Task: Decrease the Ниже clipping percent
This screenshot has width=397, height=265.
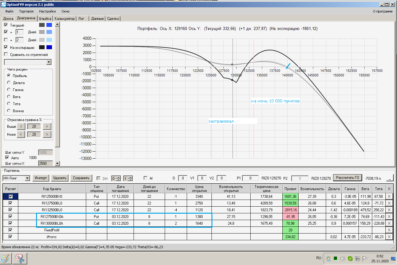Action: tap(21, 134)
